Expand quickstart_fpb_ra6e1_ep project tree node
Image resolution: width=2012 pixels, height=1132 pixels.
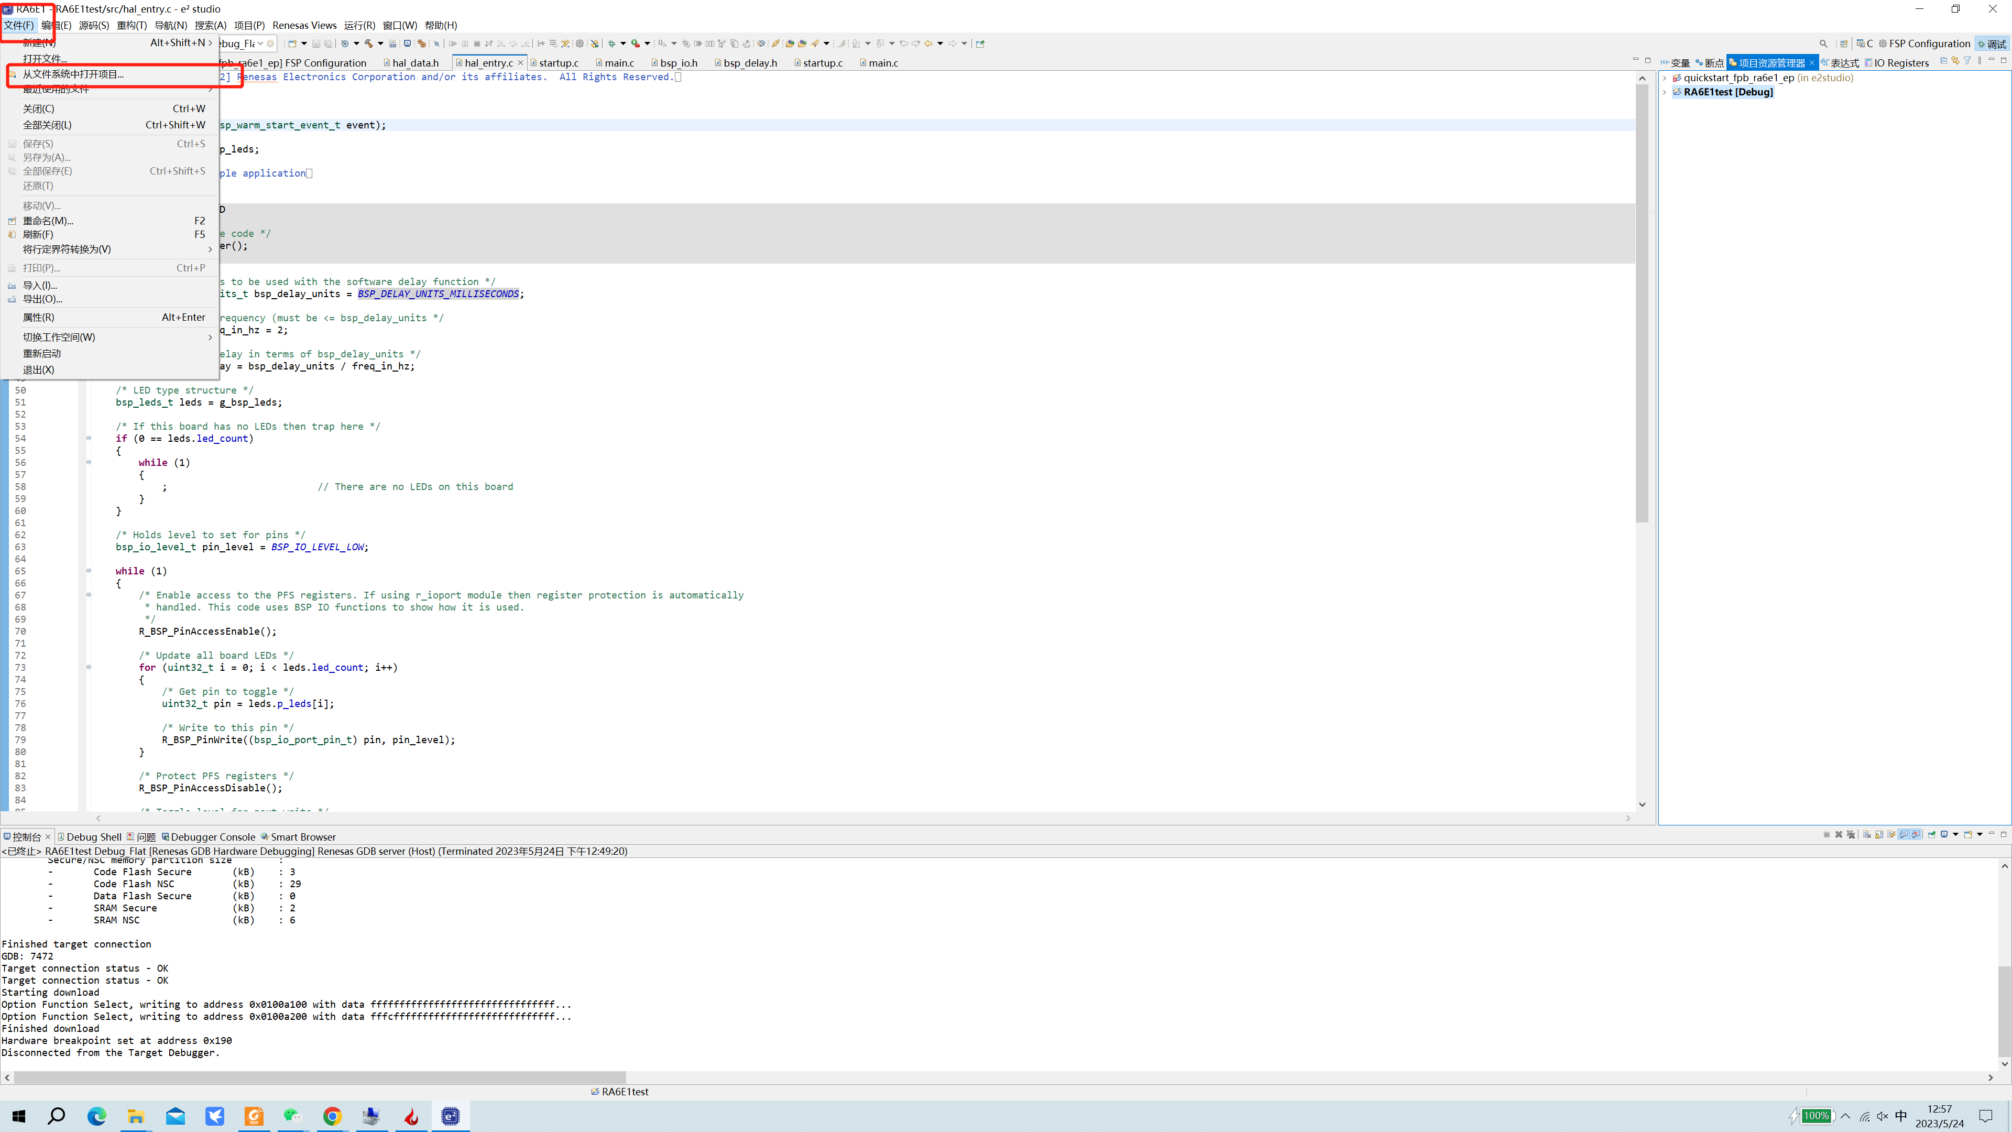(x=1665, y=78)
